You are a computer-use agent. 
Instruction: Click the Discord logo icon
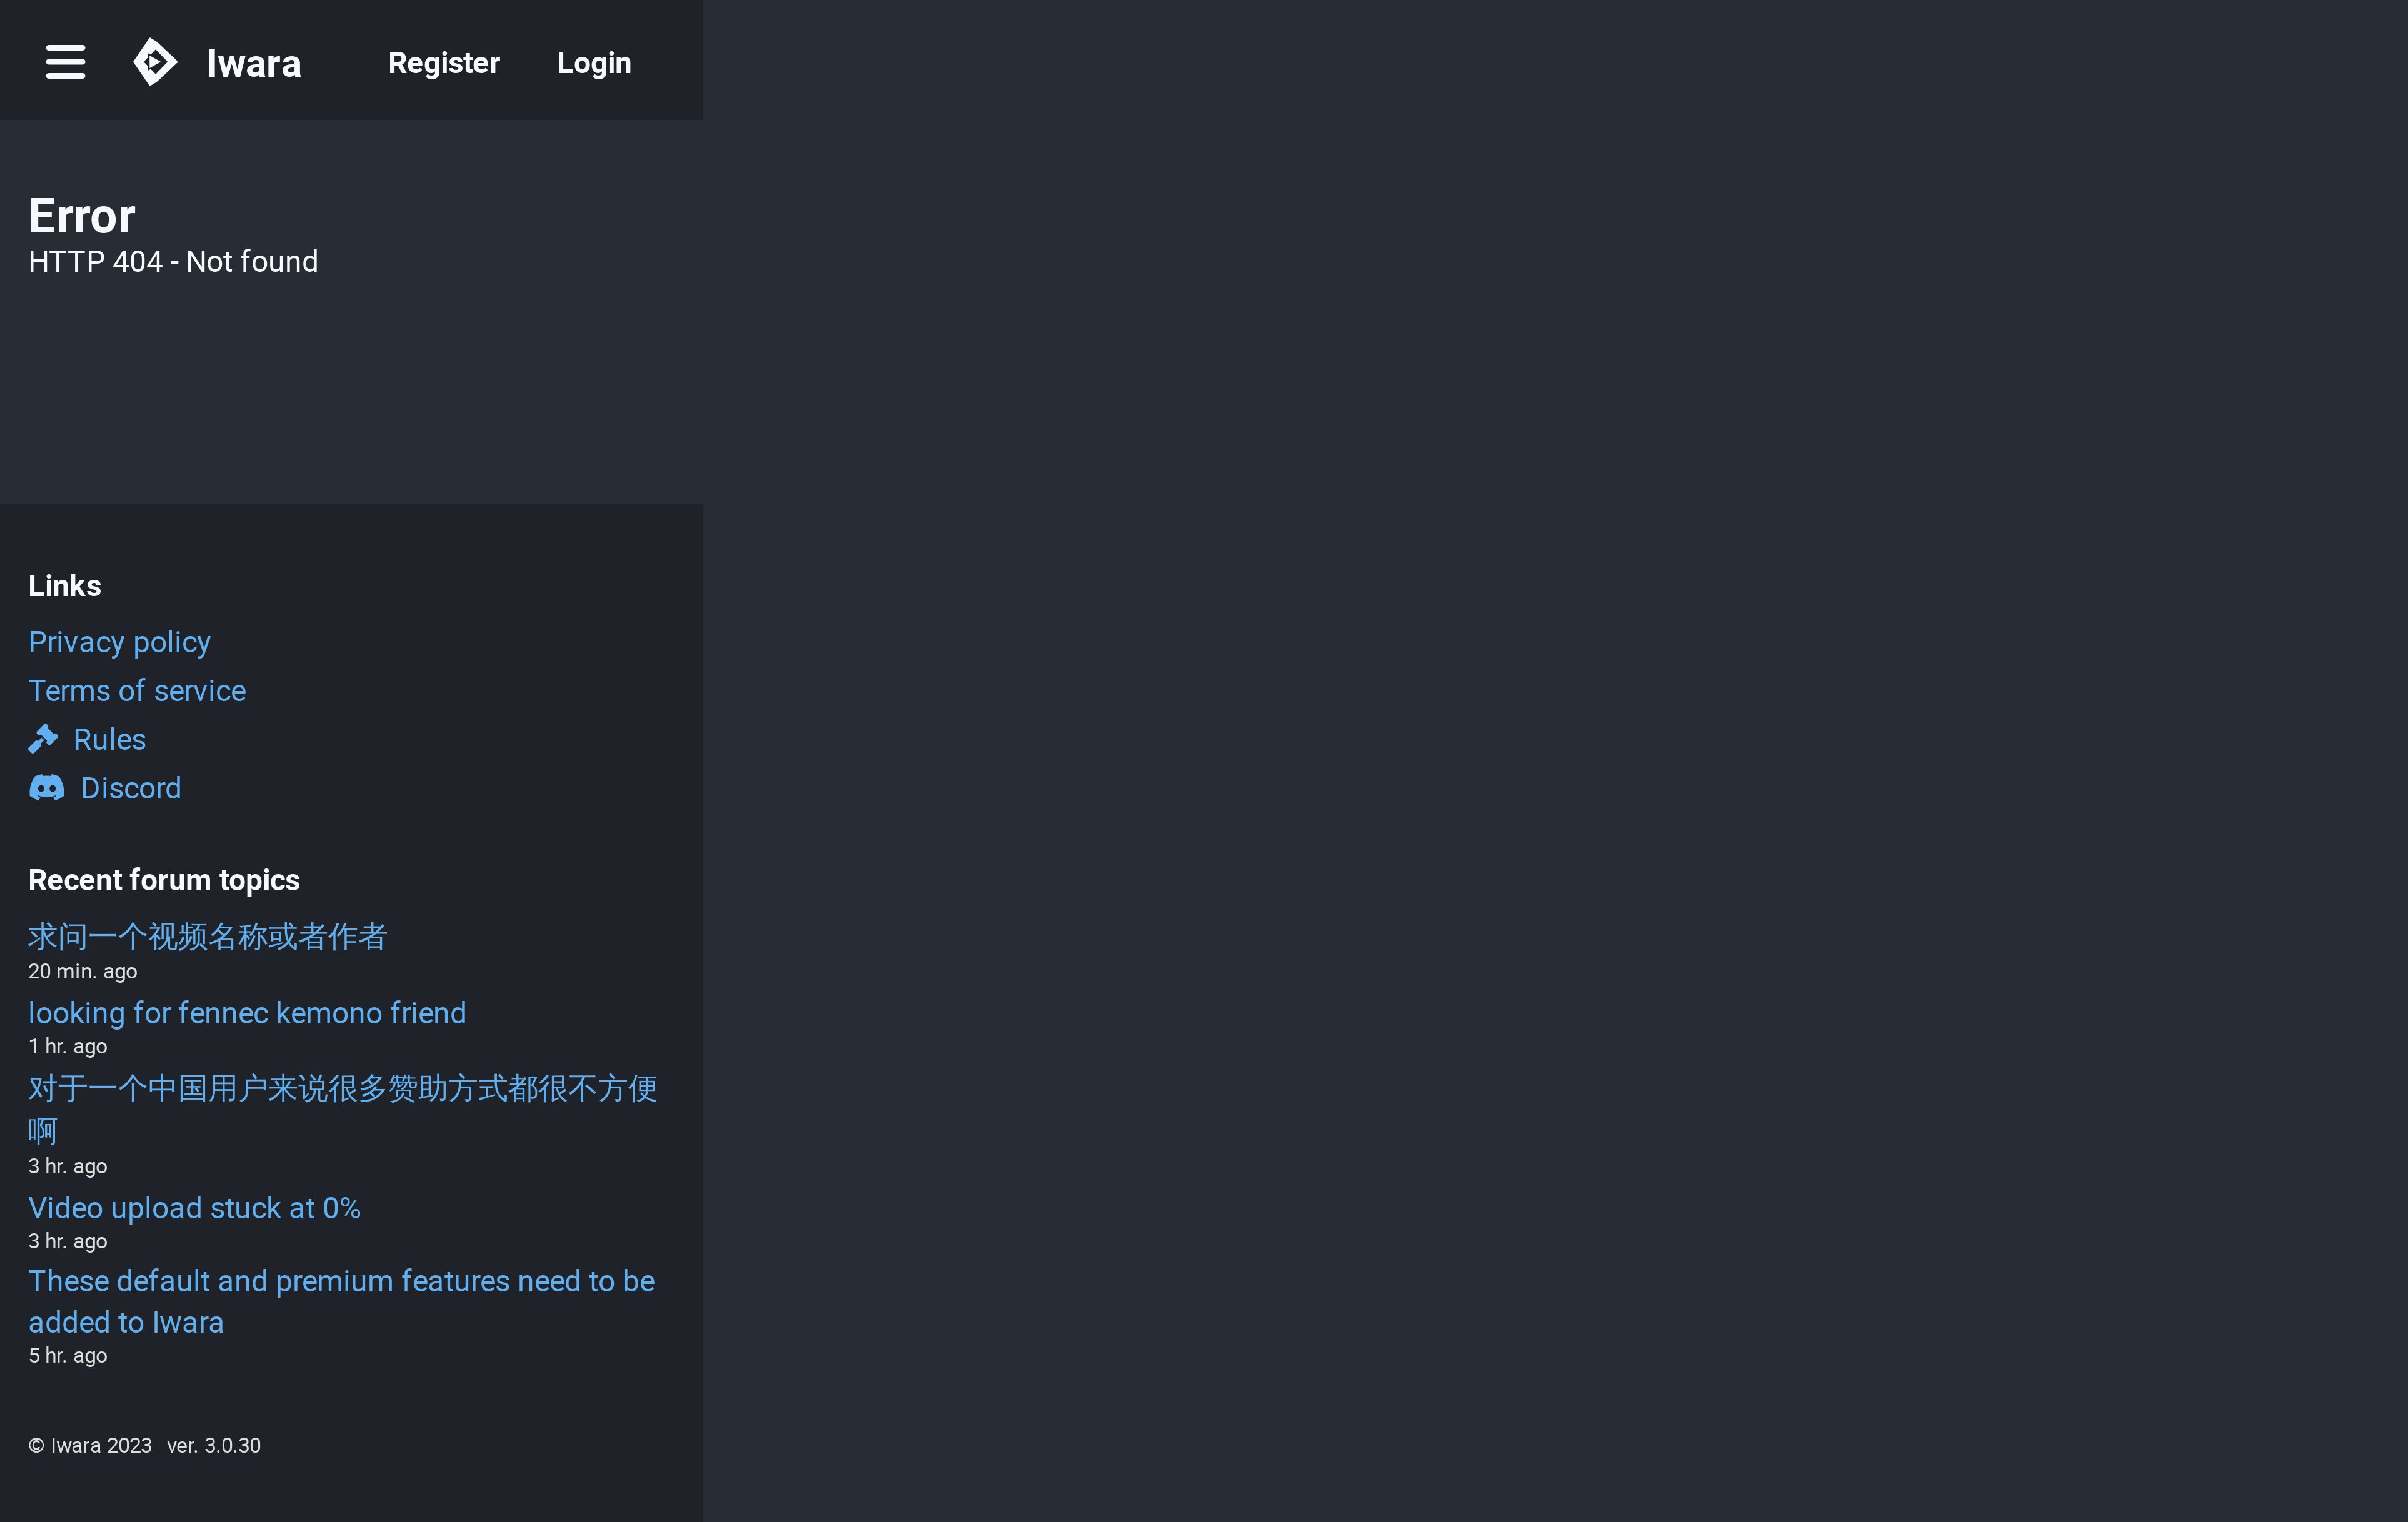click(46, 788)
